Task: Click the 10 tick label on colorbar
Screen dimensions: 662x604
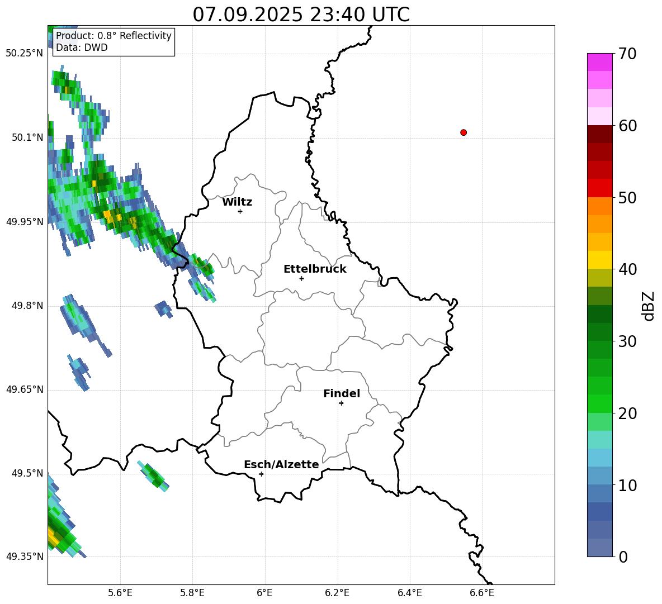Action: tap(627, 485)
